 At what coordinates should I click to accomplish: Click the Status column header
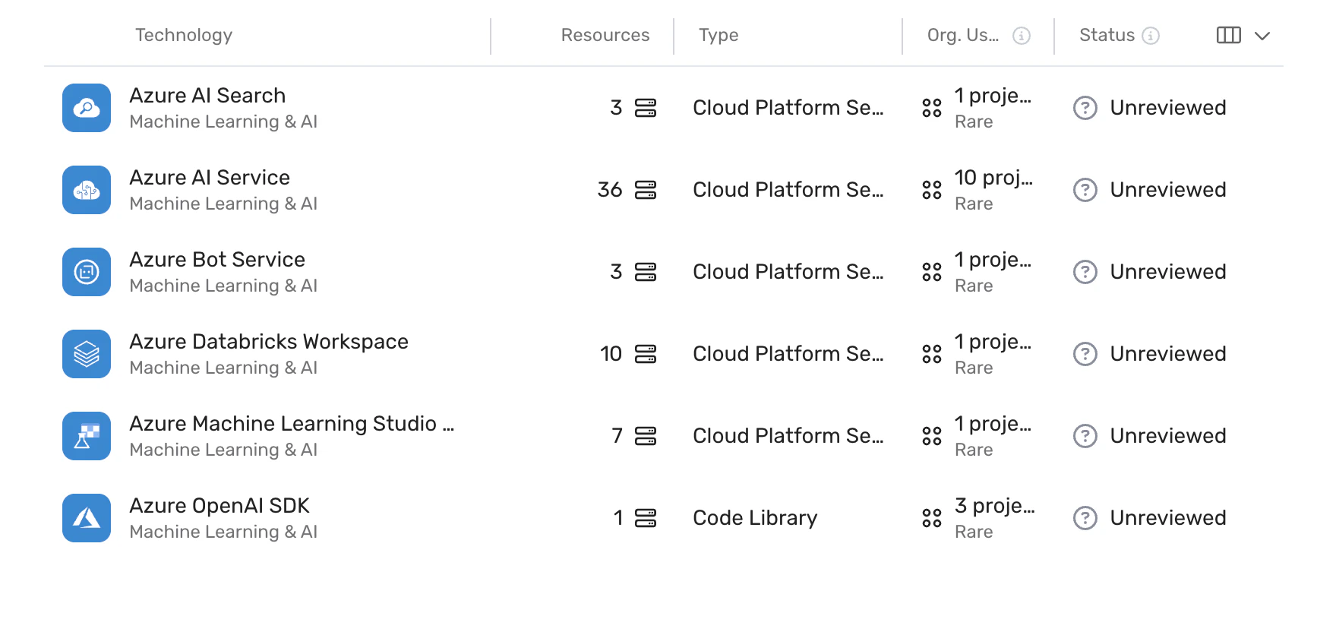(x=1107, y=35)
